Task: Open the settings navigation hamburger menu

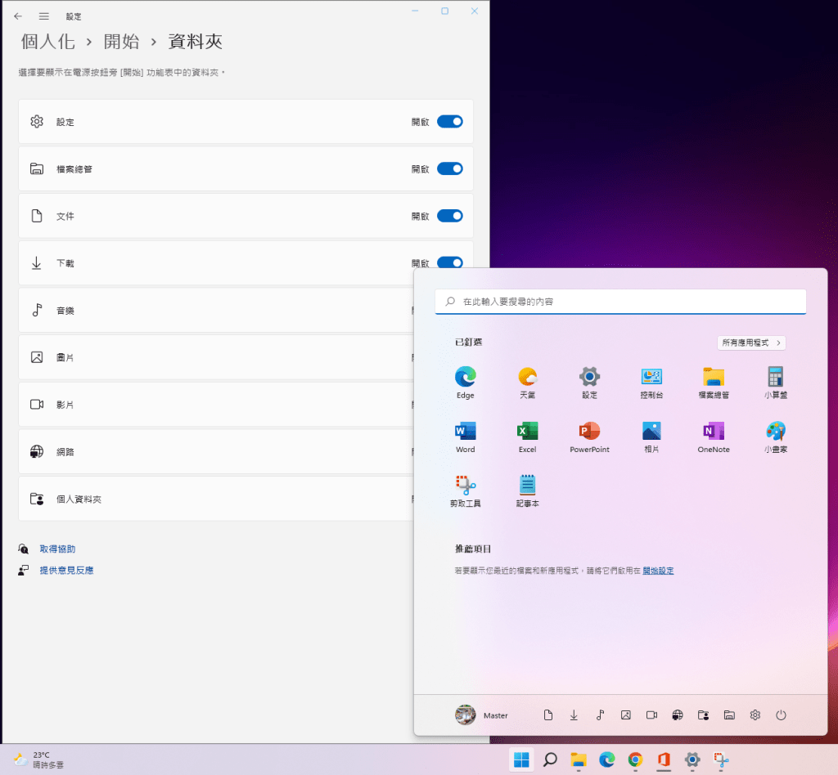Action: pos(44,16)
